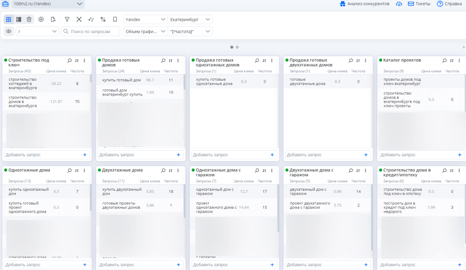Open Анализ конкурентов
Screen dimensions: 466x270
(364, 4)
